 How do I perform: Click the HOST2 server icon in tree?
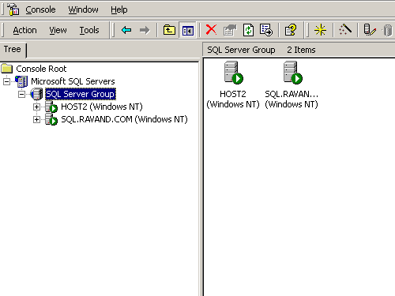pos(51,107)
